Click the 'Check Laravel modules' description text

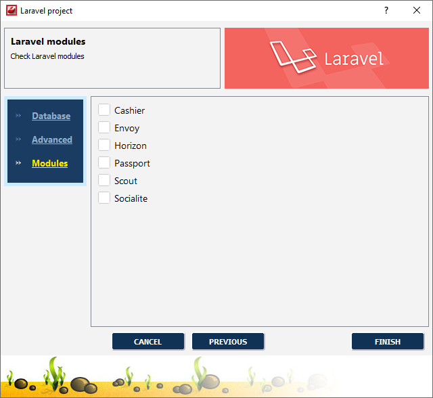coord(47,56)
